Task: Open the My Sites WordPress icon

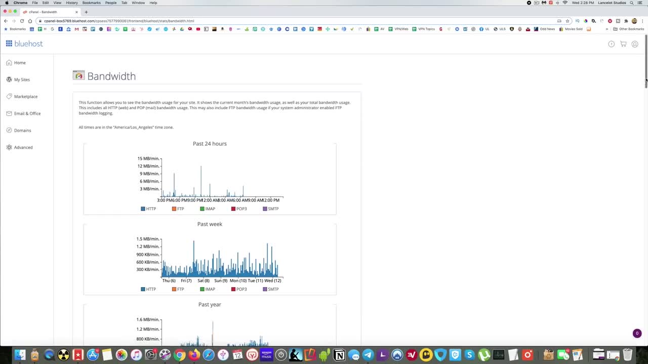Action: coord(9,79)
